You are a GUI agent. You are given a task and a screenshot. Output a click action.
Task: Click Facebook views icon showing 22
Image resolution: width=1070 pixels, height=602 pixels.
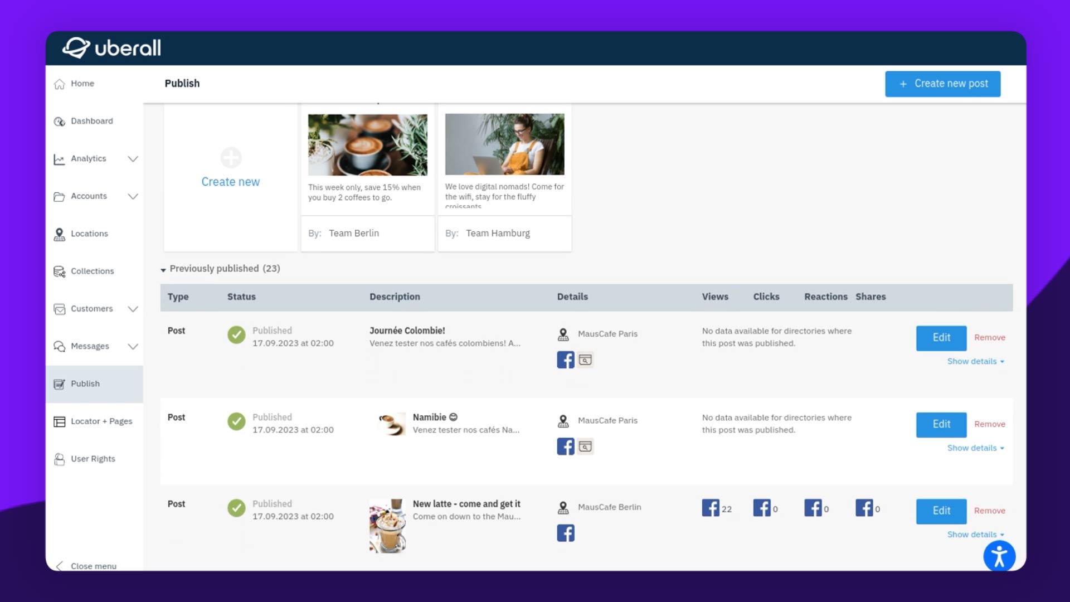coord(711,508)
